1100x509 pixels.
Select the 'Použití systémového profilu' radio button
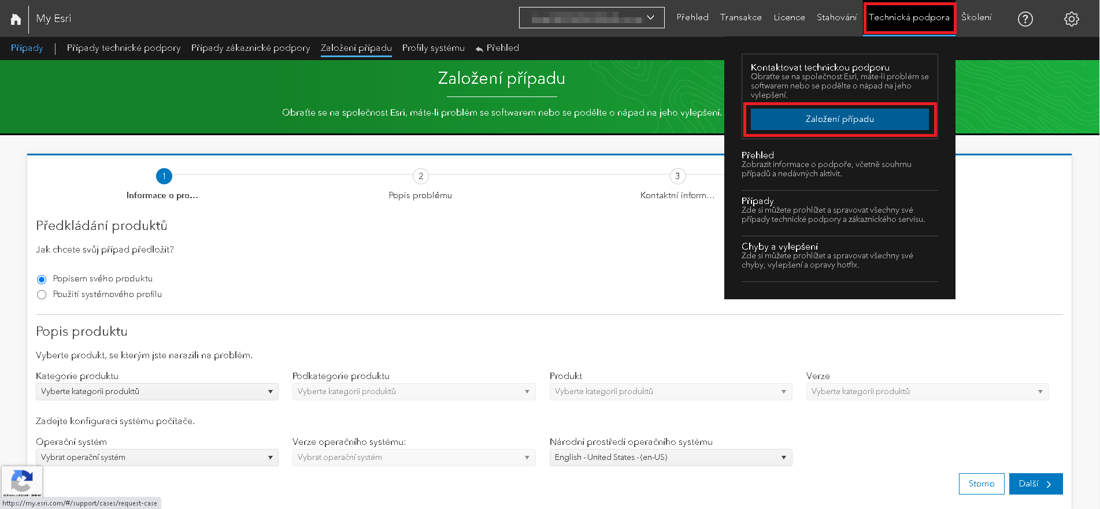coord(42,295)
